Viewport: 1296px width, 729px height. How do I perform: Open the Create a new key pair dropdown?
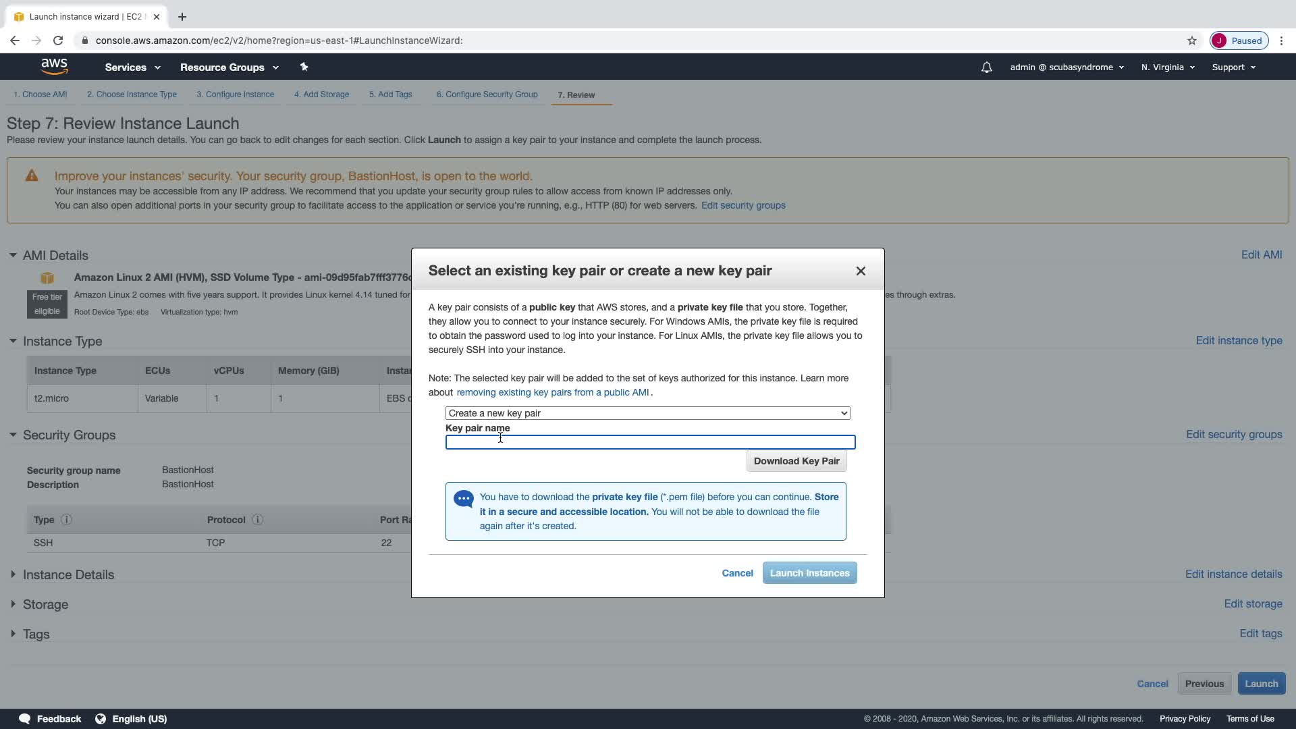[x=647, y=413]
